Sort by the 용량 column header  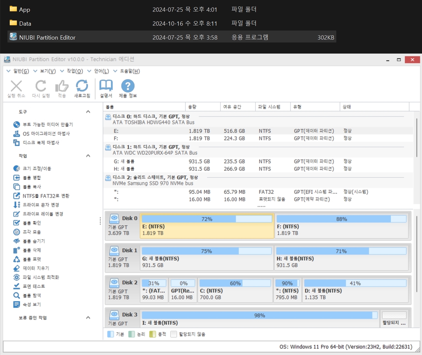(x=203, y=107)
